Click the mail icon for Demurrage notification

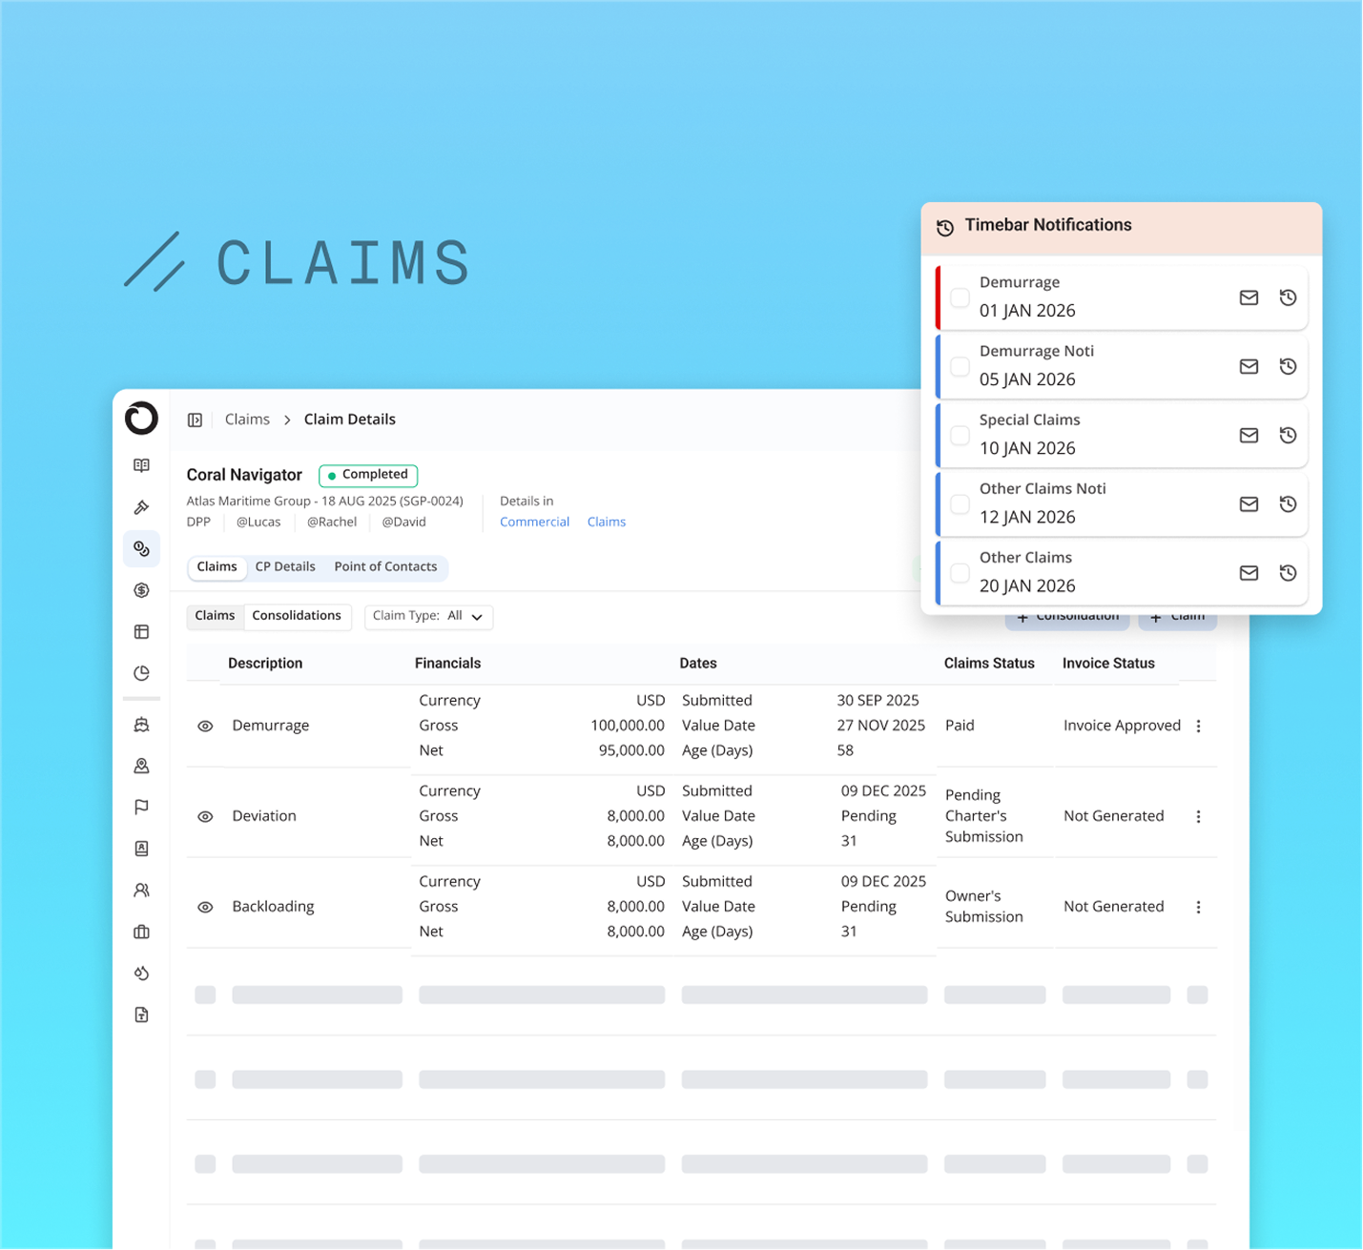point(1249,298)
